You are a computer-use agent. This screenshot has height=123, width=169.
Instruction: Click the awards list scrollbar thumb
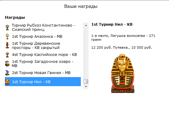(86, 81)
